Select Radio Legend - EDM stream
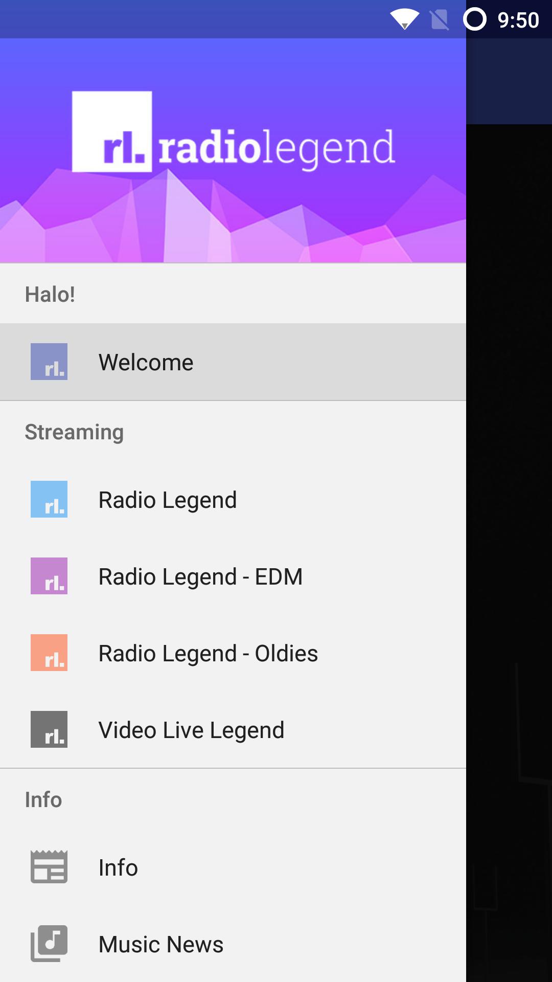 [233, 576]
